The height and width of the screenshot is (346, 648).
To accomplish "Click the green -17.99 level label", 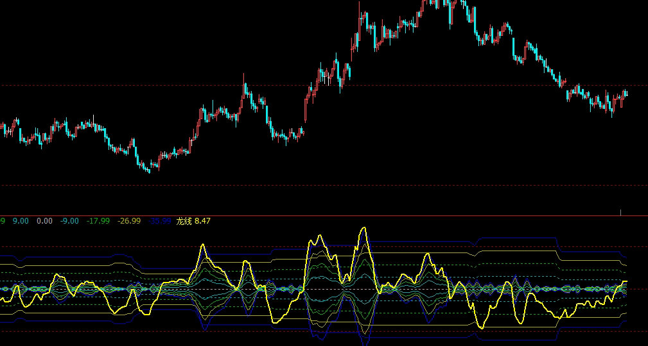I will [98, 221].
